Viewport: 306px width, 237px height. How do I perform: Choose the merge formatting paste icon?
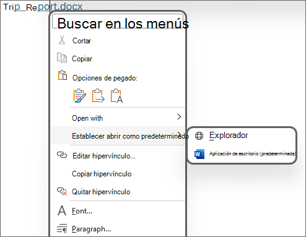click(98, 96)
